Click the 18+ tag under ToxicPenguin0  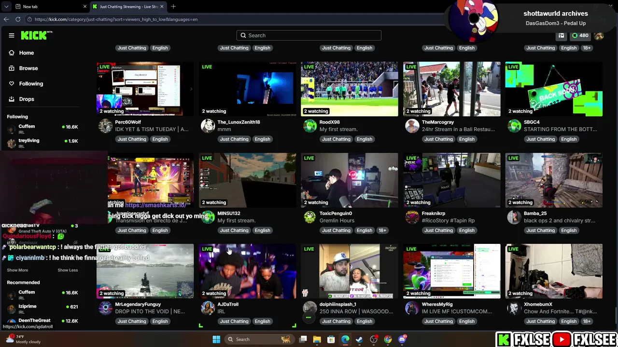coord(382,230)
